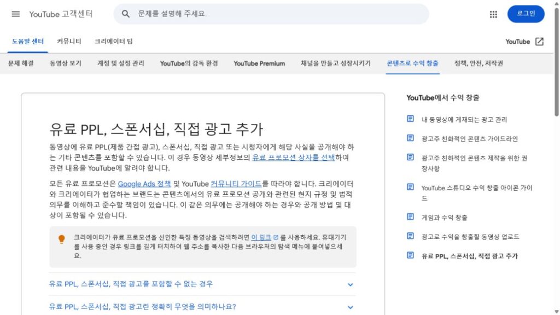Click article icon for YouTube 스튜디오 수익 창출 아이콘 가이드
Image resolution: width=560 pixels, height=315 pixels.
pos(410,187)
